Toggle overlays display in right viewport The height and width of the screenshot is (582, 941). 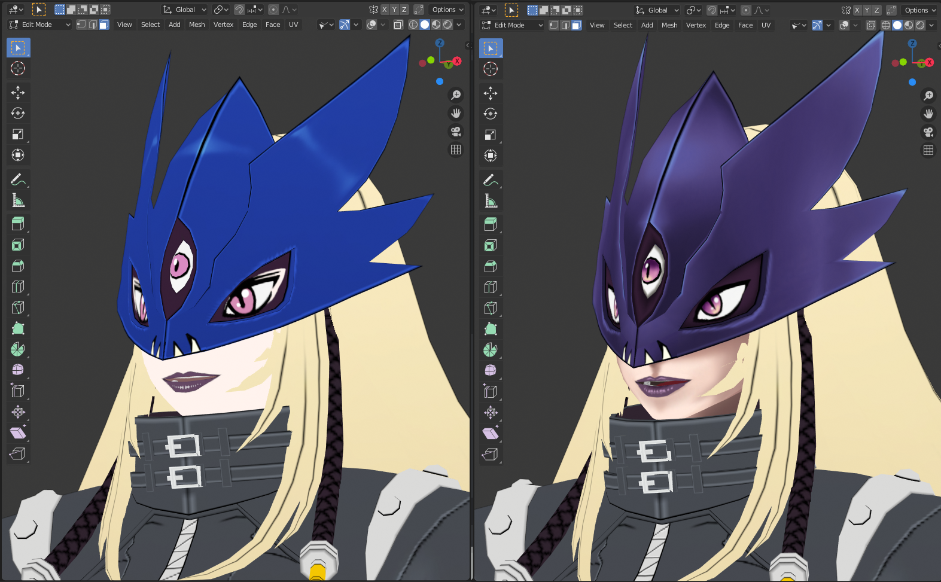844,25
